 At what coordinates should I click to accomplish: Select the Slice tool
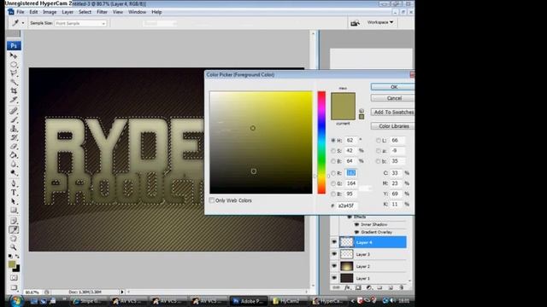(x=14, y=100)
